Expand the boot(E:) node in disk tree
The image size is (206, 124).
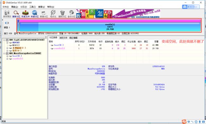(7, 56)
